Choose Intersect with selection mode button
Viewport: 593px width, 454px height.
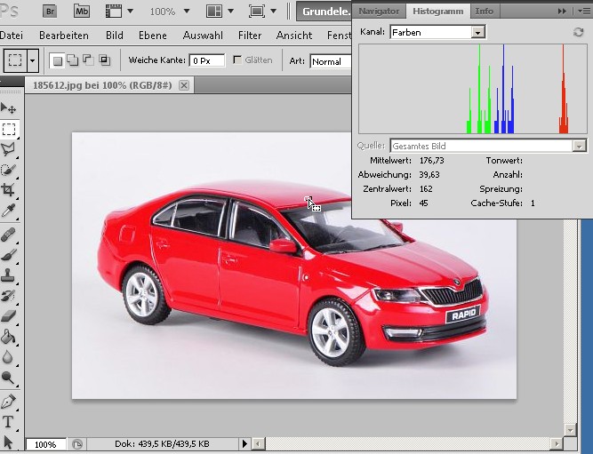click(104, 60)
